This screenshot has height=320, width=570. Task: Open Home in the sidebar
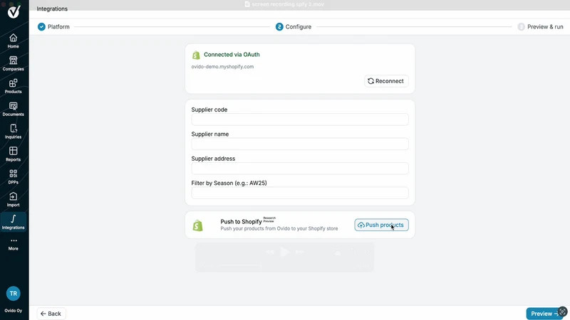[13, 41]
